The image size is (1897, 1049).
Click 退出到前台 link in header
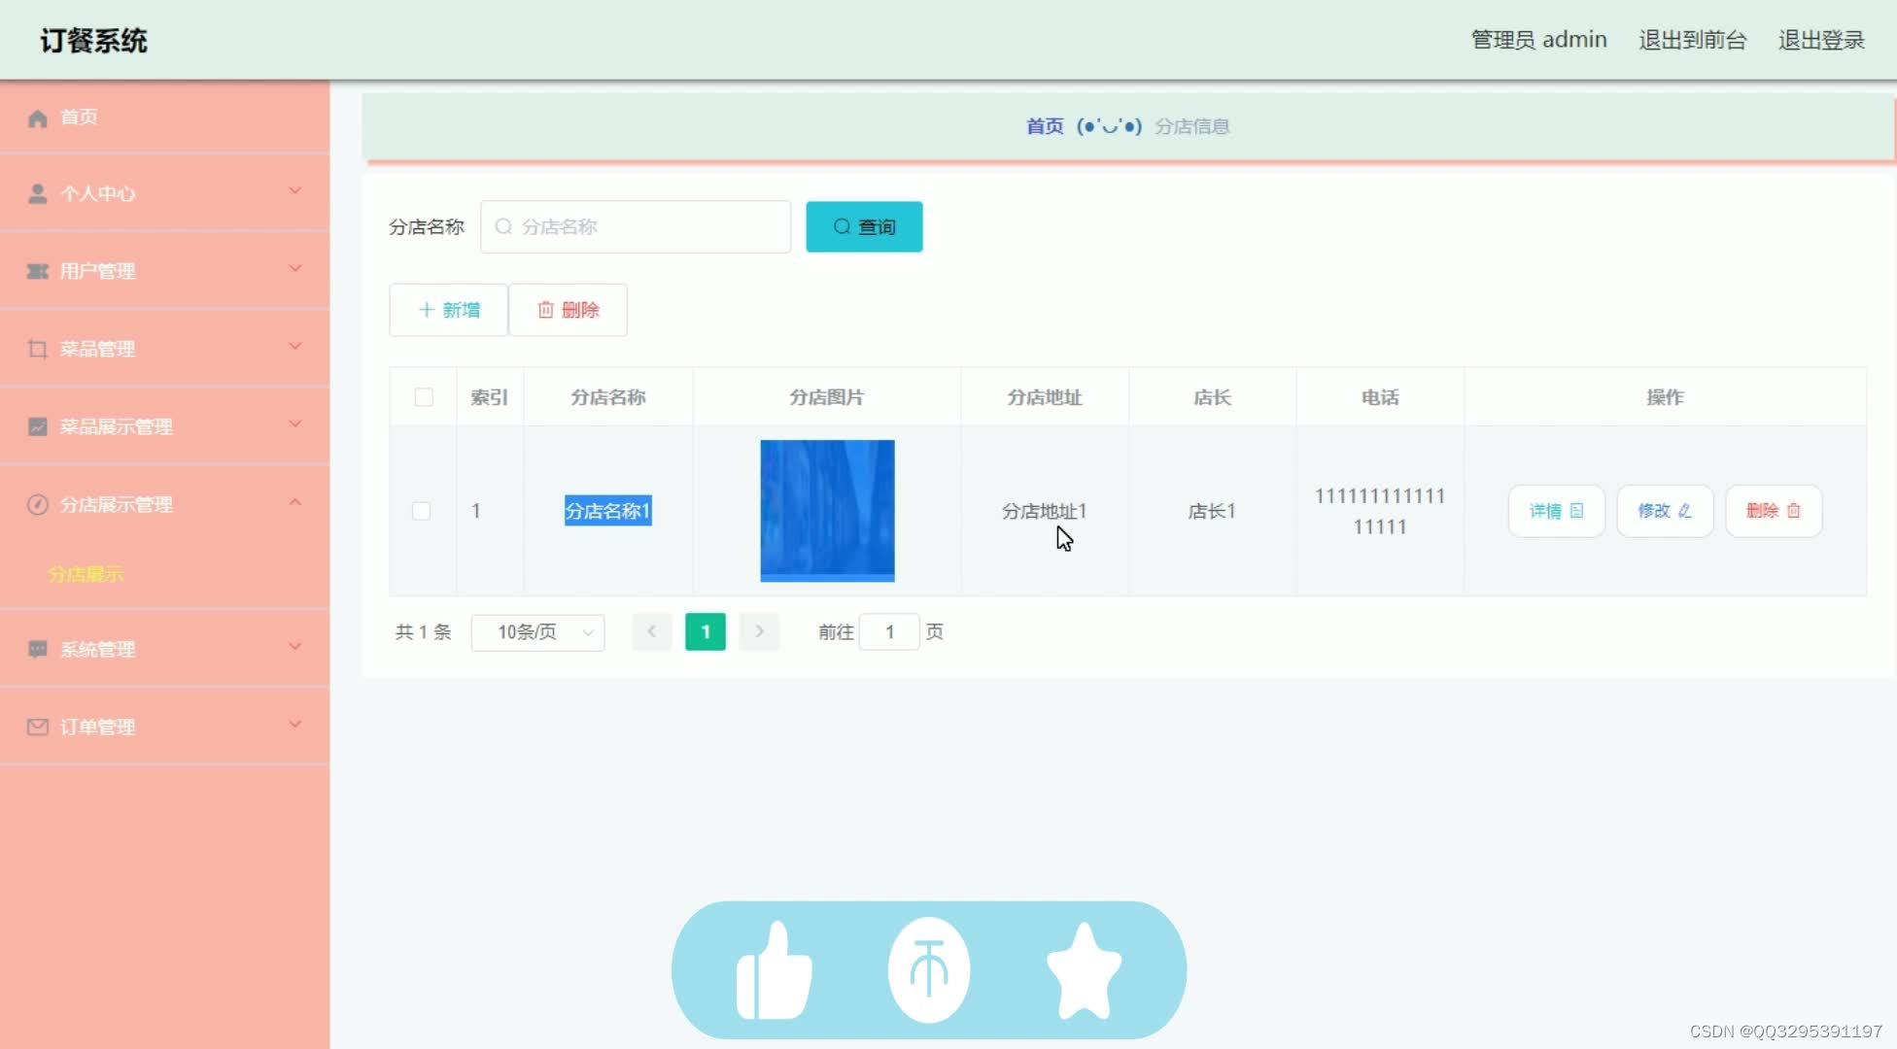click(x=1692, y=40)
